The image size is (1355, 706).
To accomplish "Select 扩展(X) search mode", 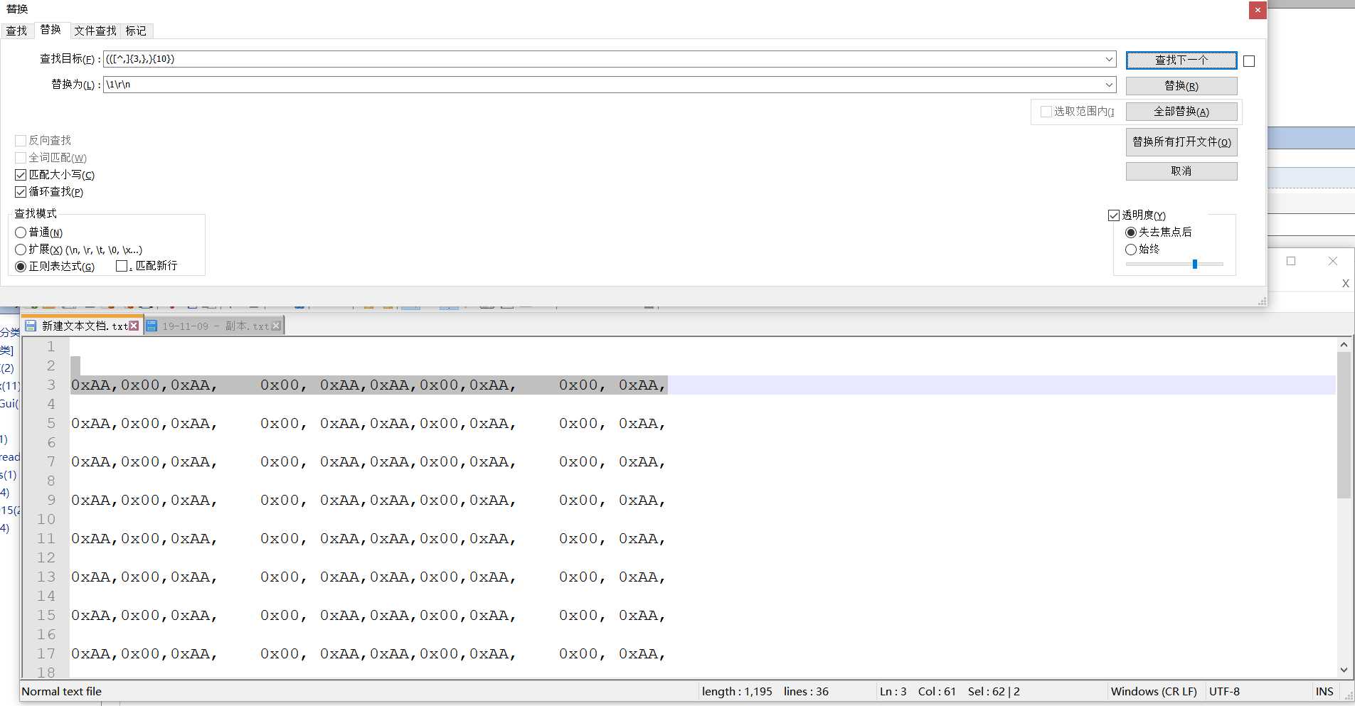I will pyautogui.click(x=21, y=250).
